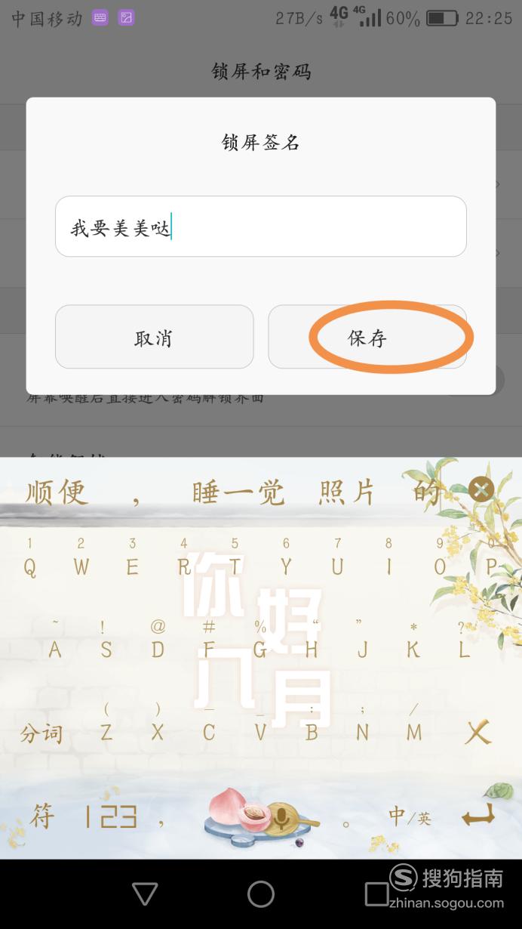
Task: Focus the lock screen signature text field
Action: coord(260,227)
